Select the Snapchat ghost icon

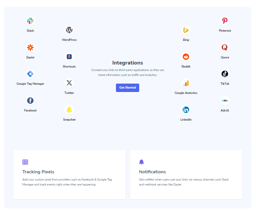click(x=69, y=110)
